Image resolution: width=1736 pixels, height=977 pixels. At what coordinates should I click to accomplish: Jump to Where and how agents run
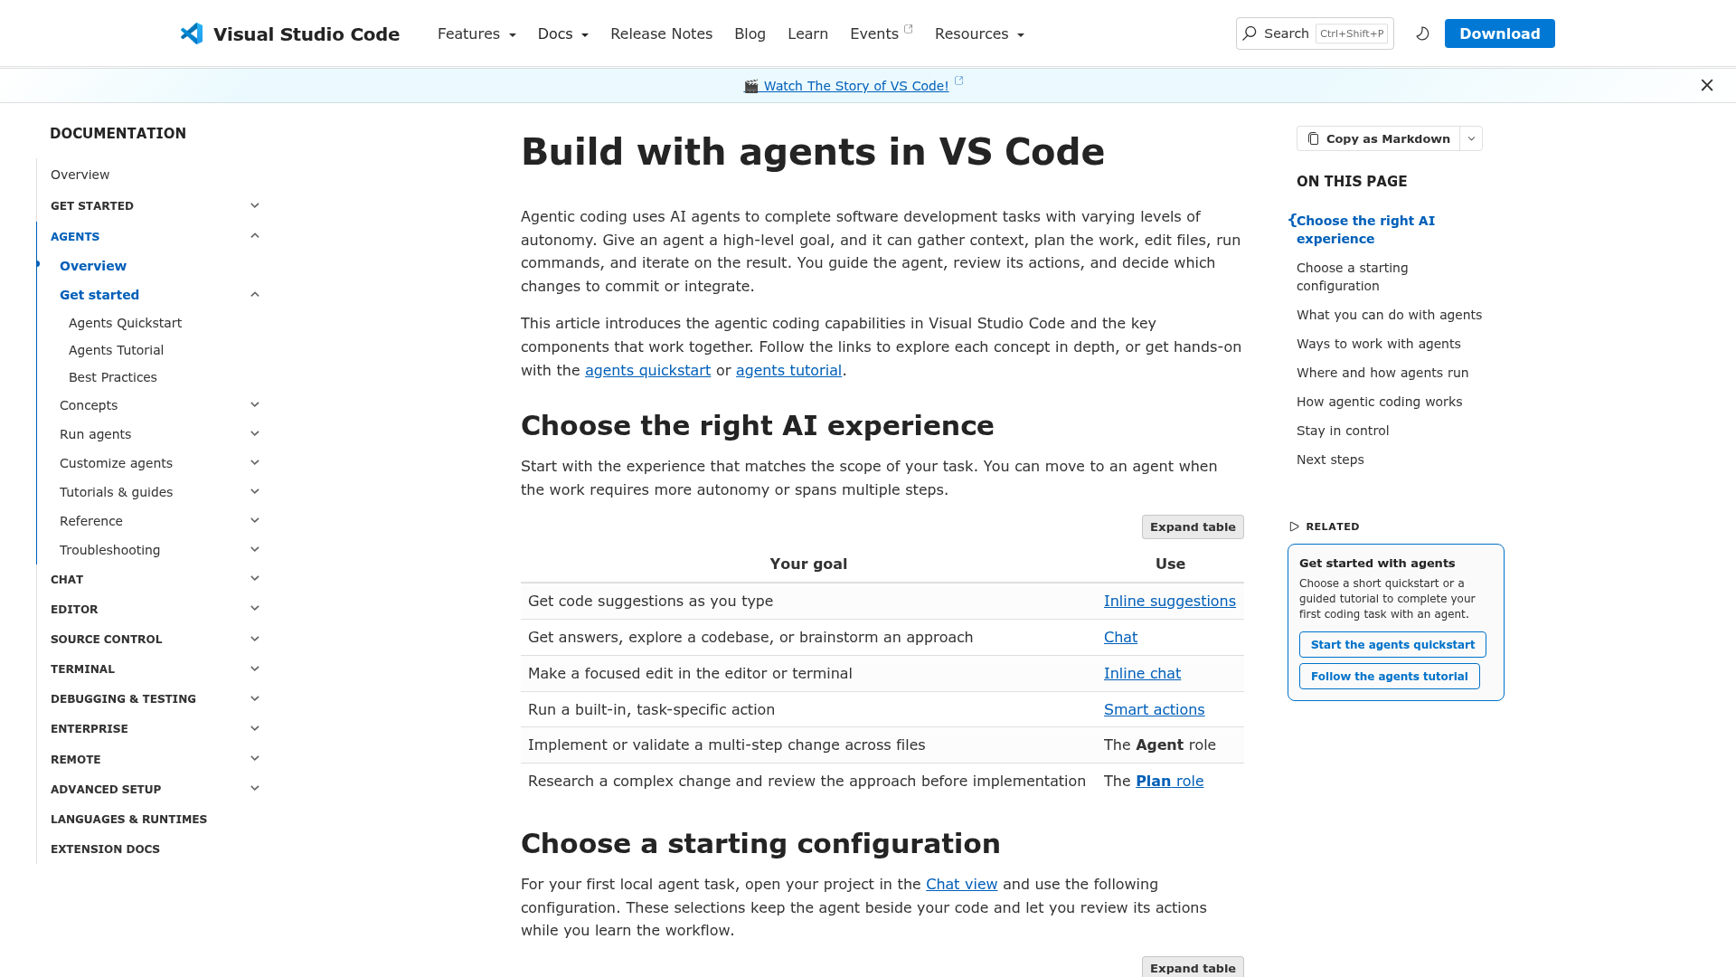tap(1382, 373)
